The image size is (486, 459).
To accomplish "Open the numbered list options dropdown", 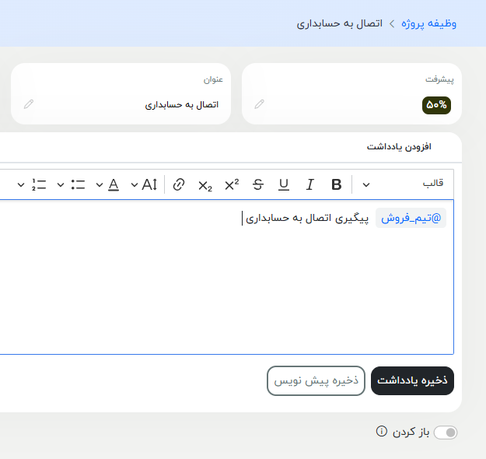I will (21, 184).
